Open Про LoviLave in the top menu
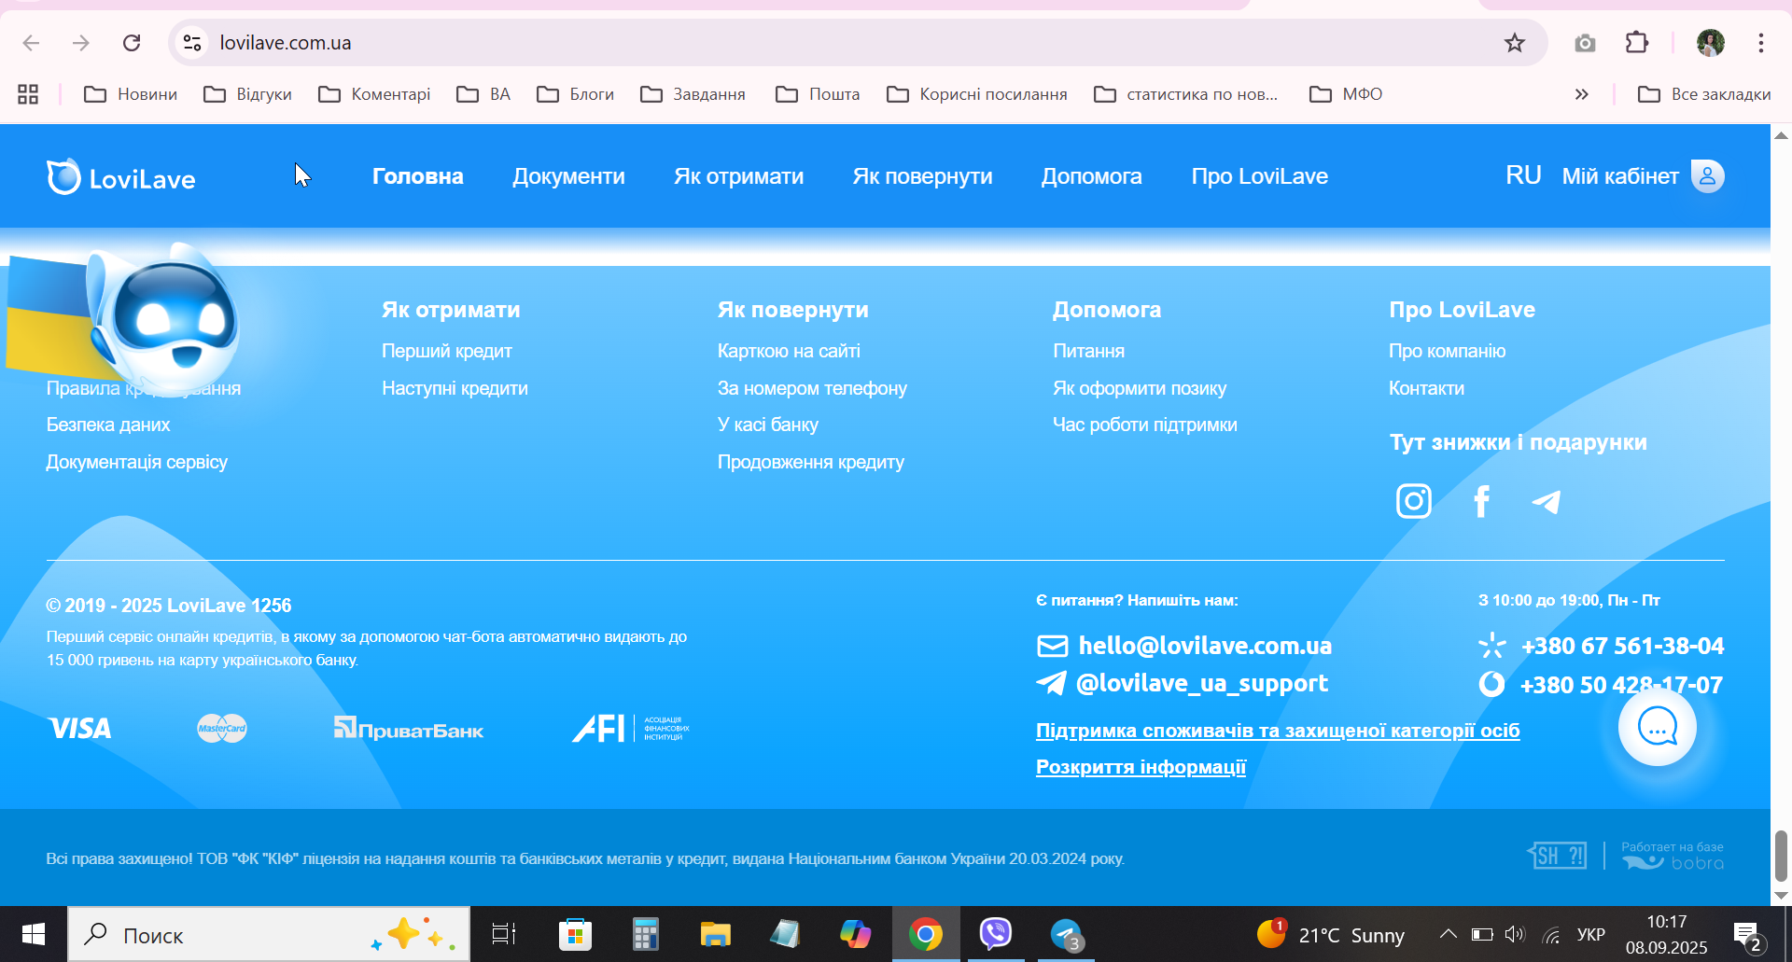 coord(1259,176)
